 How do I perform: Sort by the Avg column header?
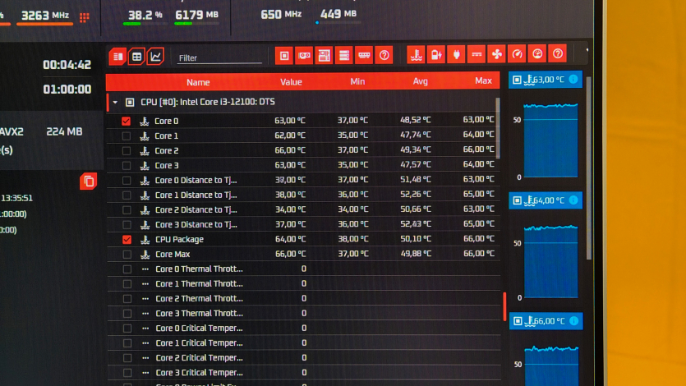tap(421, 81)
